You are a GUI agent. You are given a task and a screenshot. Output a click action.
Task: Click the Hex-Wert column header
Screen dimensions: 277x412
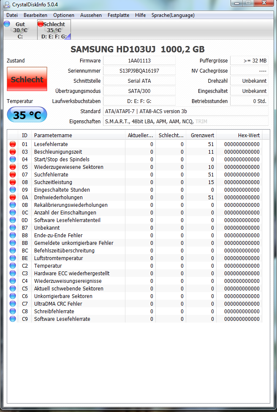pyautogui.click(x=239, y=136)
